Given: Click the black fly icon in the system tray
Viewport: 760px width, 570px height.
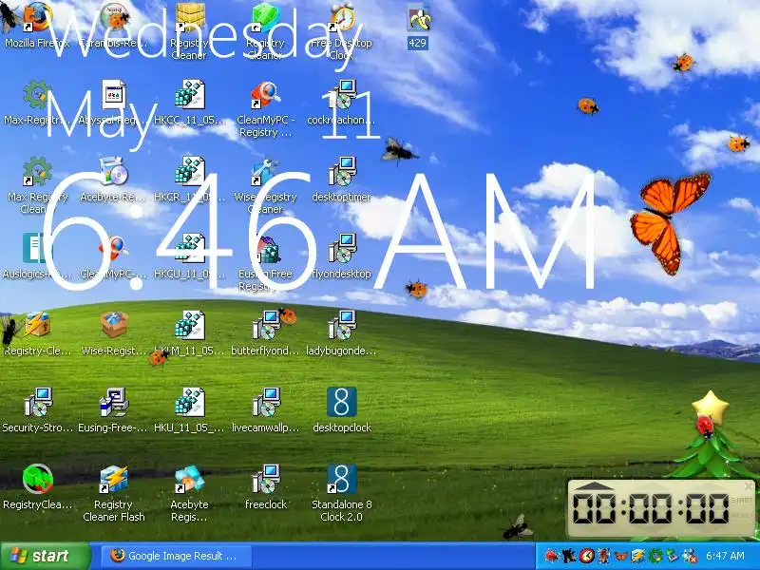Looking at the screenshot, I should point(569,556).
